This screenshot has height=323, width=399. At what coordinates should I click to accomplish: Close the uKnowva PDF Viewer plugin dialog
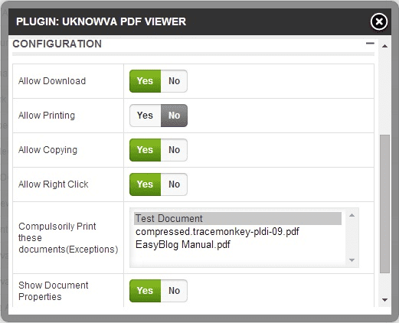tap(379, 21)
